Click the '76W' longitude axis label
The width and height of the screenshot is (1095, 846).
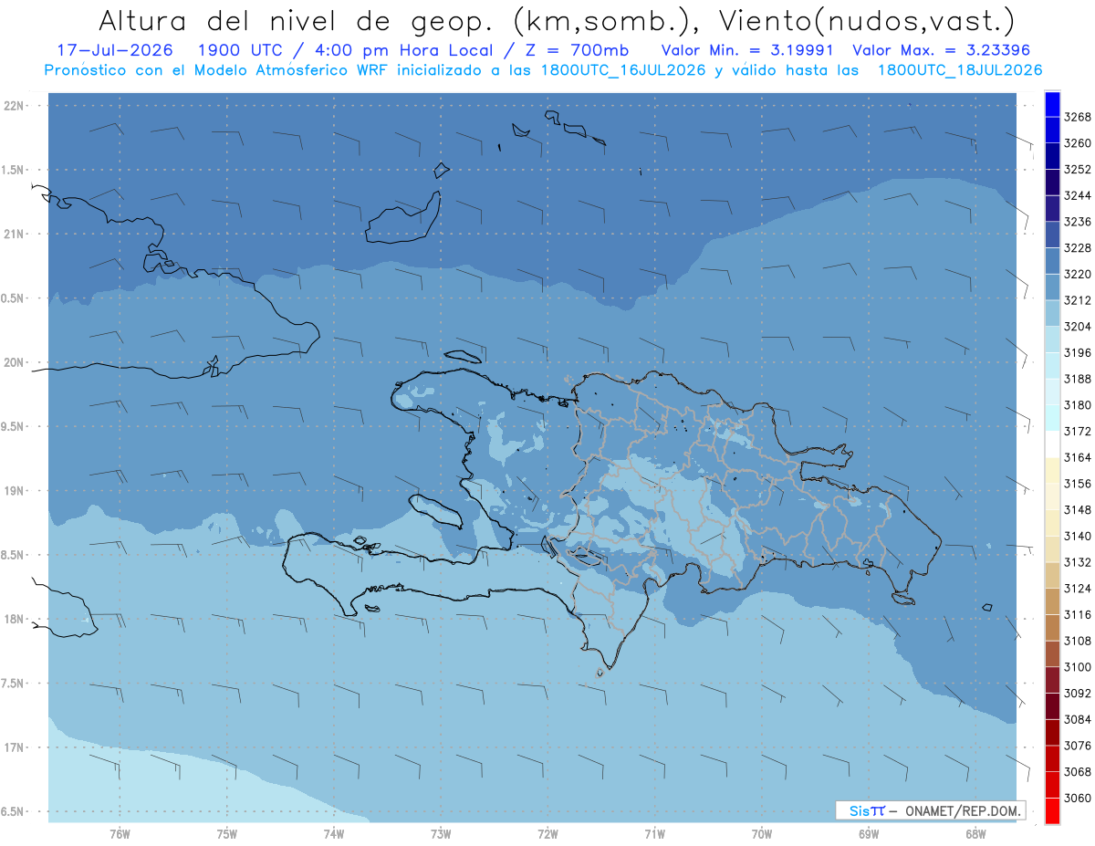[x=120, y=834]
